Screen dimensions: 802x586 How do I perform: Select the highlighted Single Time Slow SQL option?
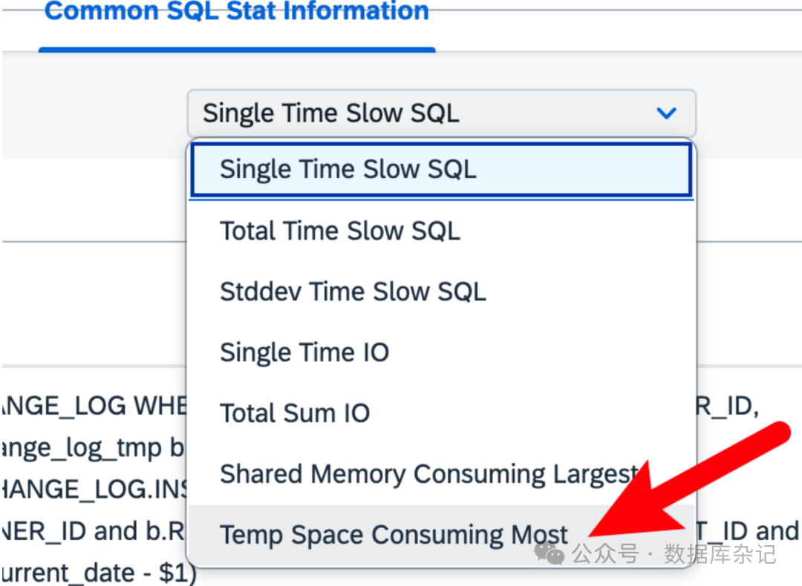348,169
